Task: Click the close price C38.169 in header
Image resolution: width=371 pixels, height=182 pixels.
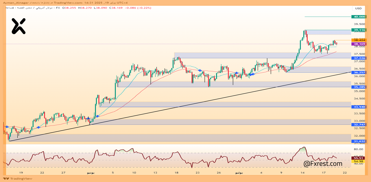Action: click(x=117, y=8)
